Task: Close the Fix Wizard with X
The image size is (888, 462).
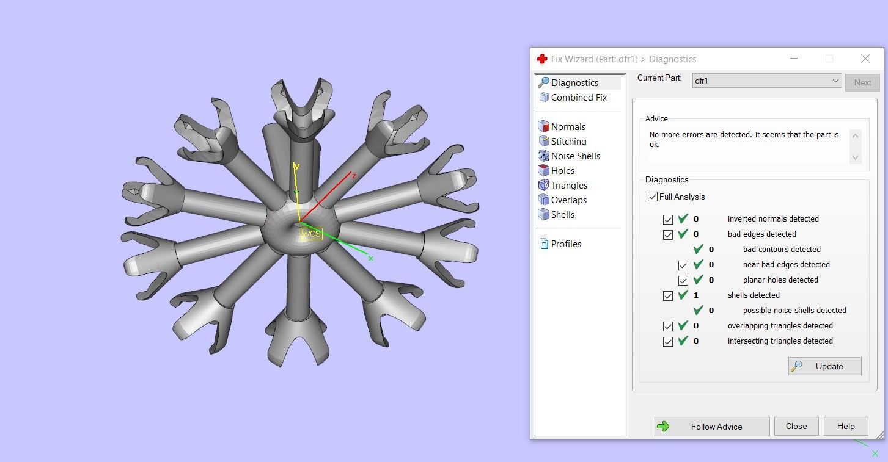Action: [865, 59]
